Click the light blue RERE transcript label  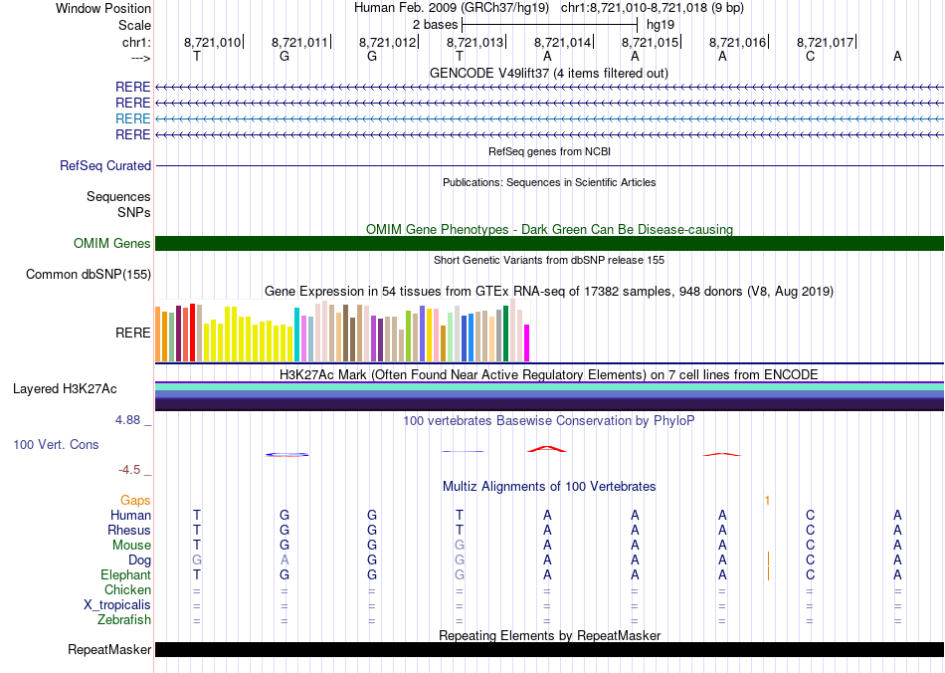(132, 118)
